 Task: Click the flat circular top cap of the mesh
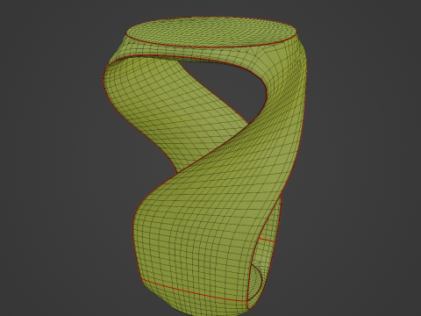211,32
